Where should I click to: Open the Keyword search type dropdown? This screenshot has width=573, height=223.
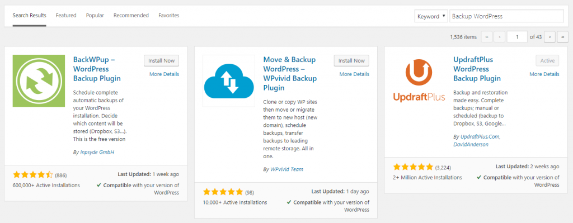[x=431, y=16]
